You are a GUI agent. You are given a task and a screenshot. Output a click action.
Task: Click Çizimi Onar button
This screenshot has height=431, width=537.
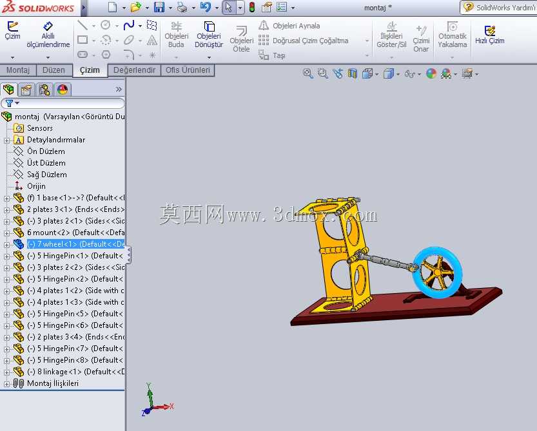[421, 39]
